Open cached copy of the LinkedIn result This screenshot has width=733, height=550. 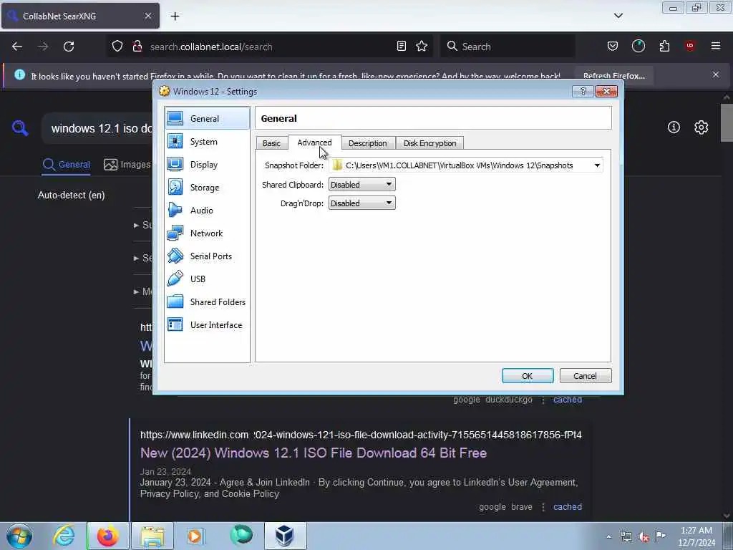click(568, 507)
